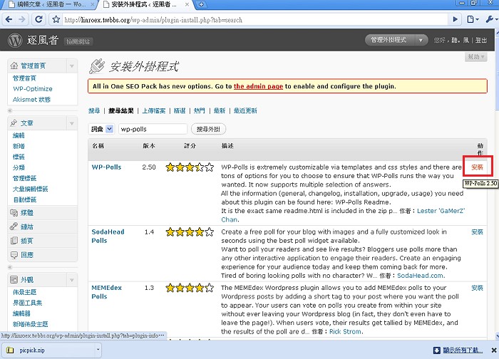Image resolution: width=499 pixels, height=359 pixels.
Task: Open Akismet status in the sidebar
Action: tap(31, 100)
